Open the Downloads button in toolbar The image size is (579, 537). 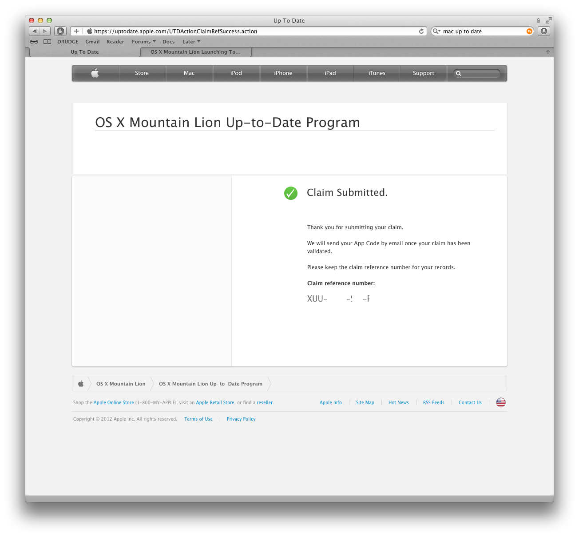coord(544,31)
